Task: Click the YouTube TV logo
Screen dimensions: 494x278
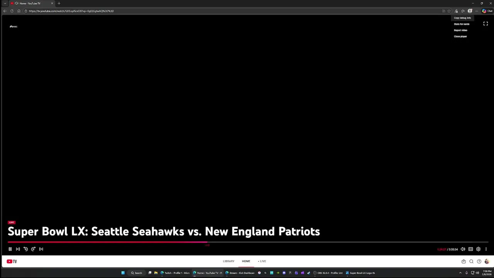Action: [12, 261]
